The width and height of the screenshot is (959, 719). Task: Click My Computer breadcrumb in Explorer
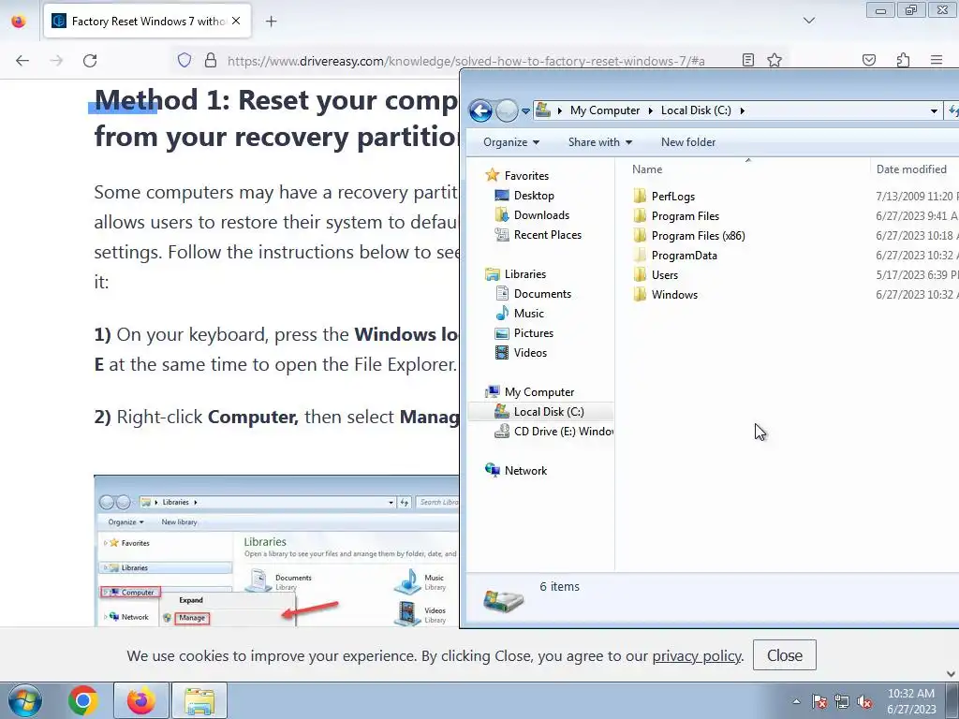coord(605,110)
